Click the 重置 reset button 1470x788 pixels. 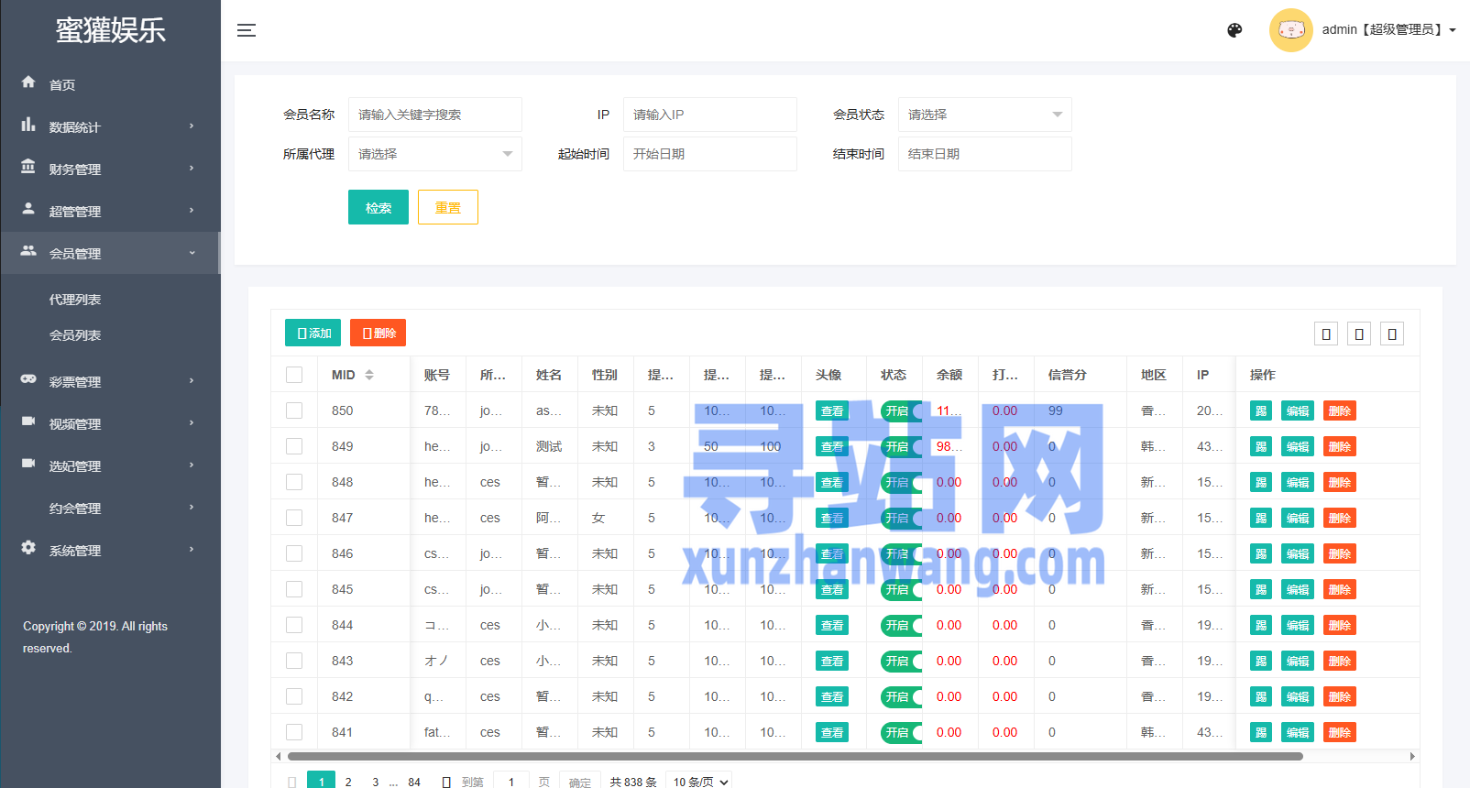point(448,207)
